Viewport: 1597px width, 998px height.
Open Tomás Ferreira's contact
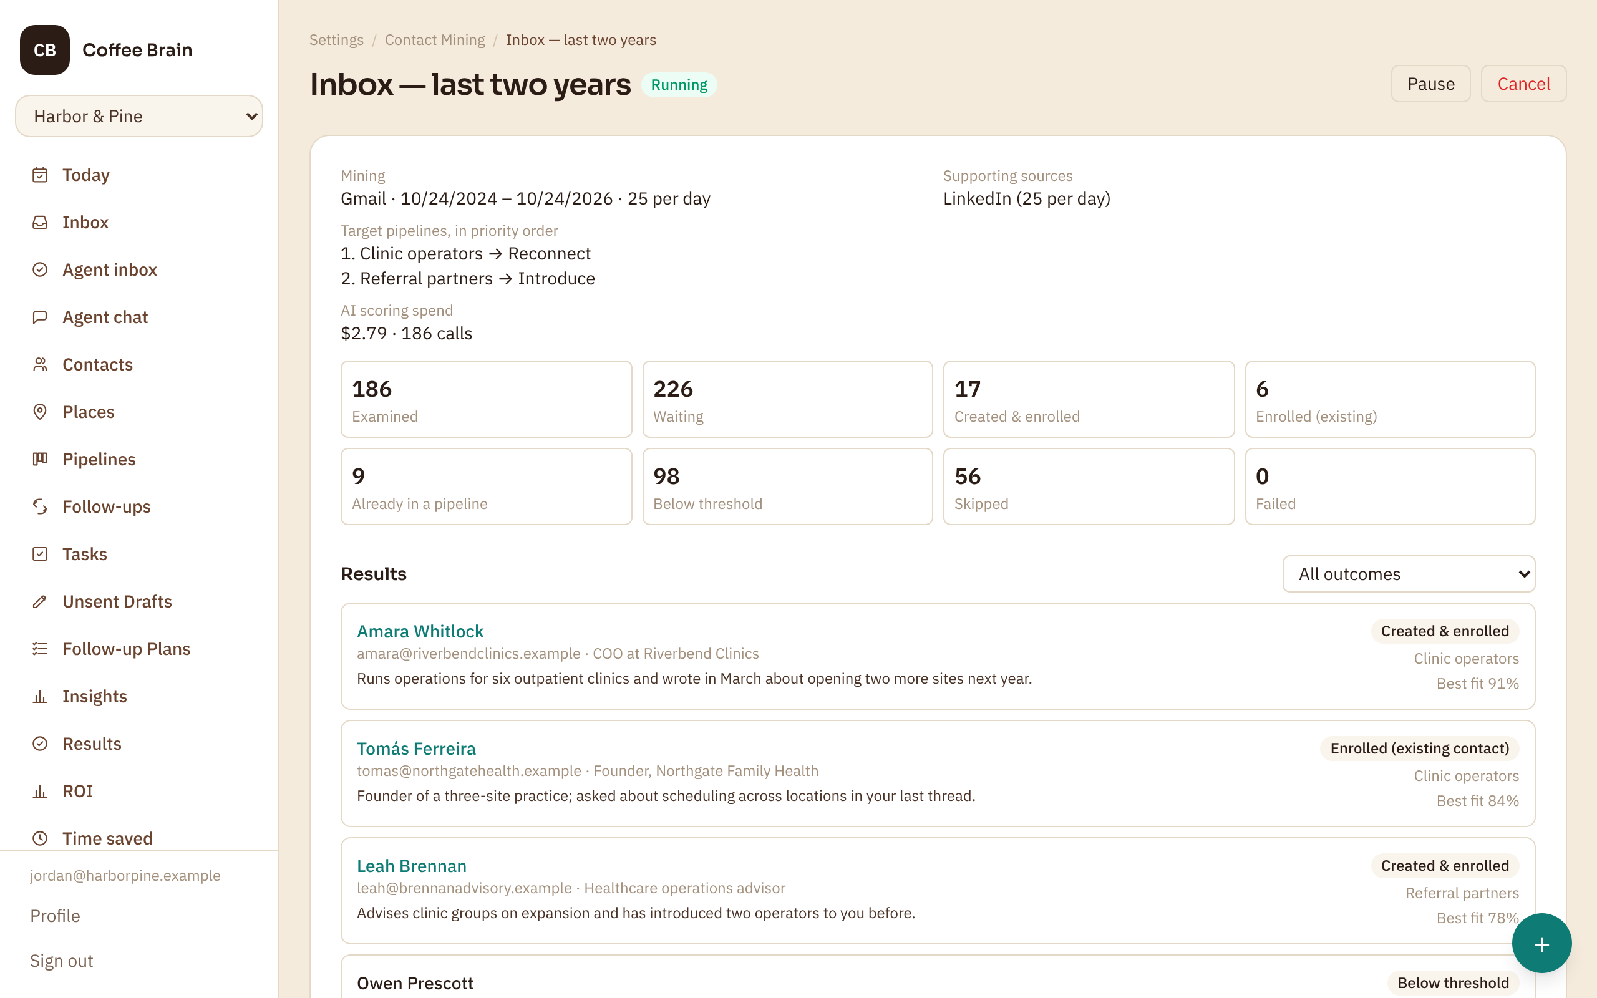pyautogui.click(x=417, y=748)
